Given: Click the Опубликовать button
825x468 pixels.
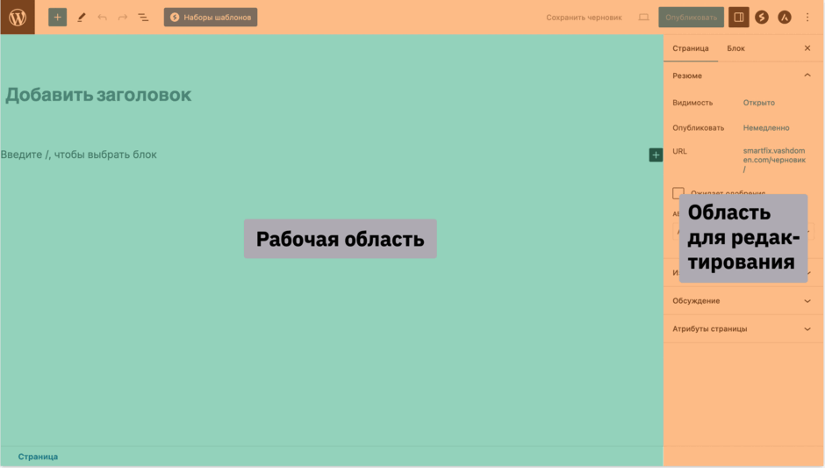Looking at the screenshot, I should click(691, 18).
